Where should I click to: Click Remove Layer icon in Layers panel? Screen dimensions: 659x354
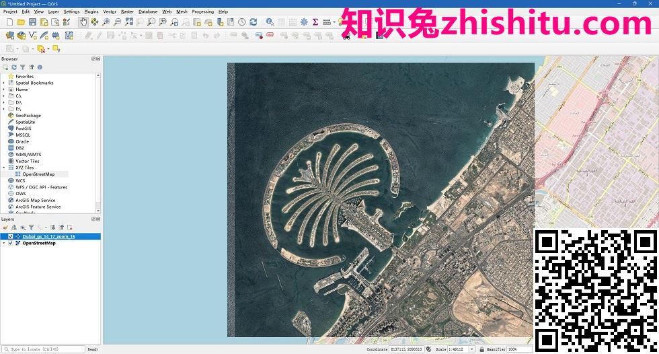click(70, 227)
